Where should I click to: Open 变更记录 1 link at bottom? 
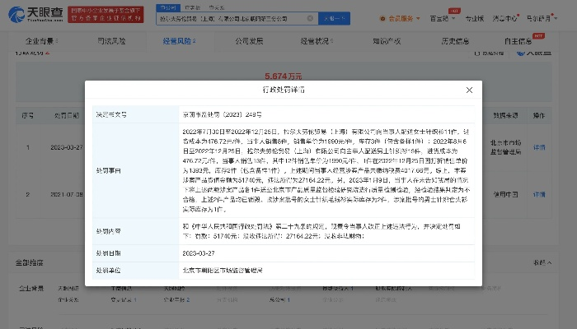click(x=124, y=299)
